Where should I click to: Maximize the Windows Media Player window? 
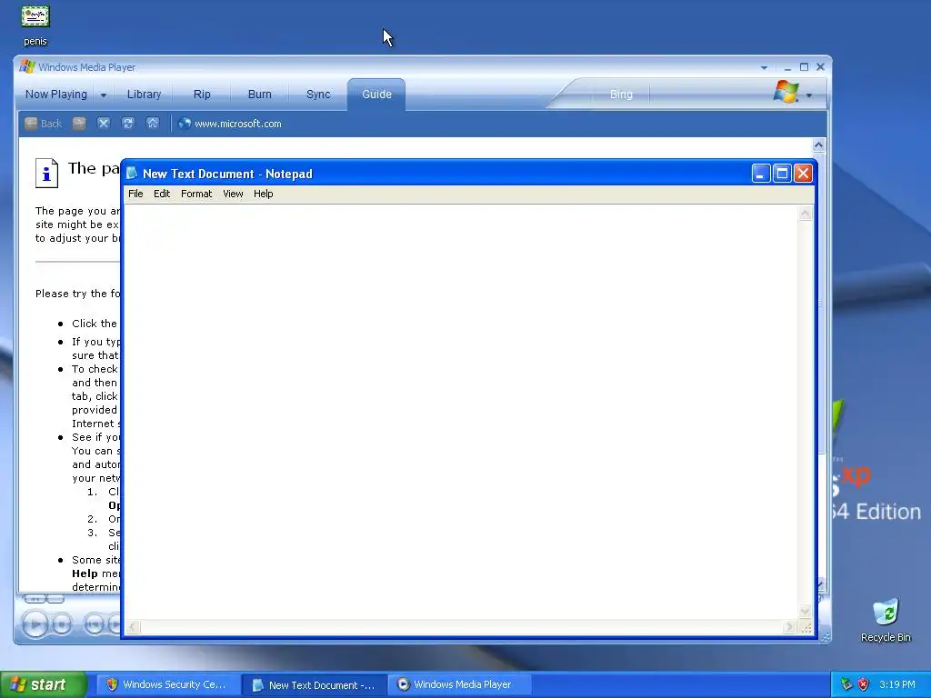[804, 67]
